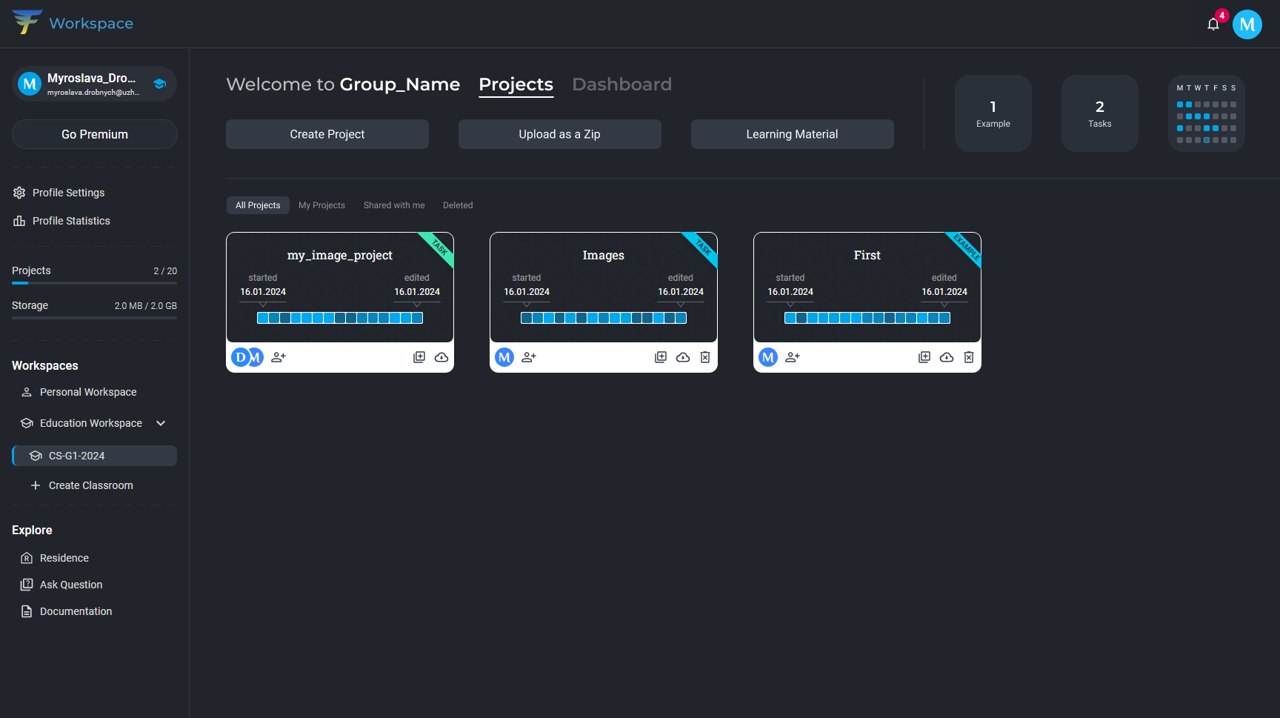Viewport: 1280px width, 718px height.
Task: Click the Create Project button
Action: tap(327, 134)
